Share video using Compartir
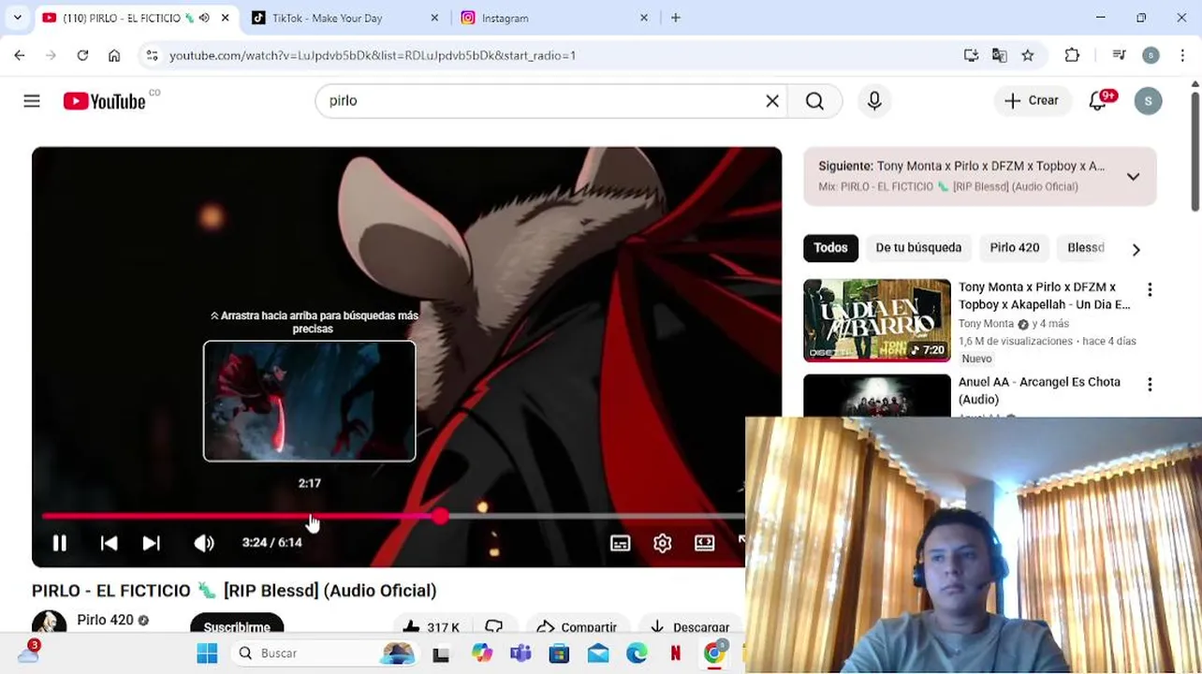 coord(576,627)
